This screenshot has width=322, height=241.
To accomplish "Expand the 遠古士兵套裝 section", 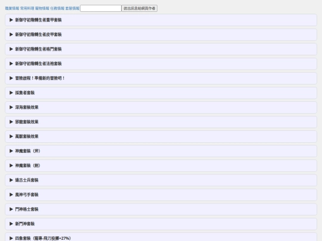I will 161,180.
